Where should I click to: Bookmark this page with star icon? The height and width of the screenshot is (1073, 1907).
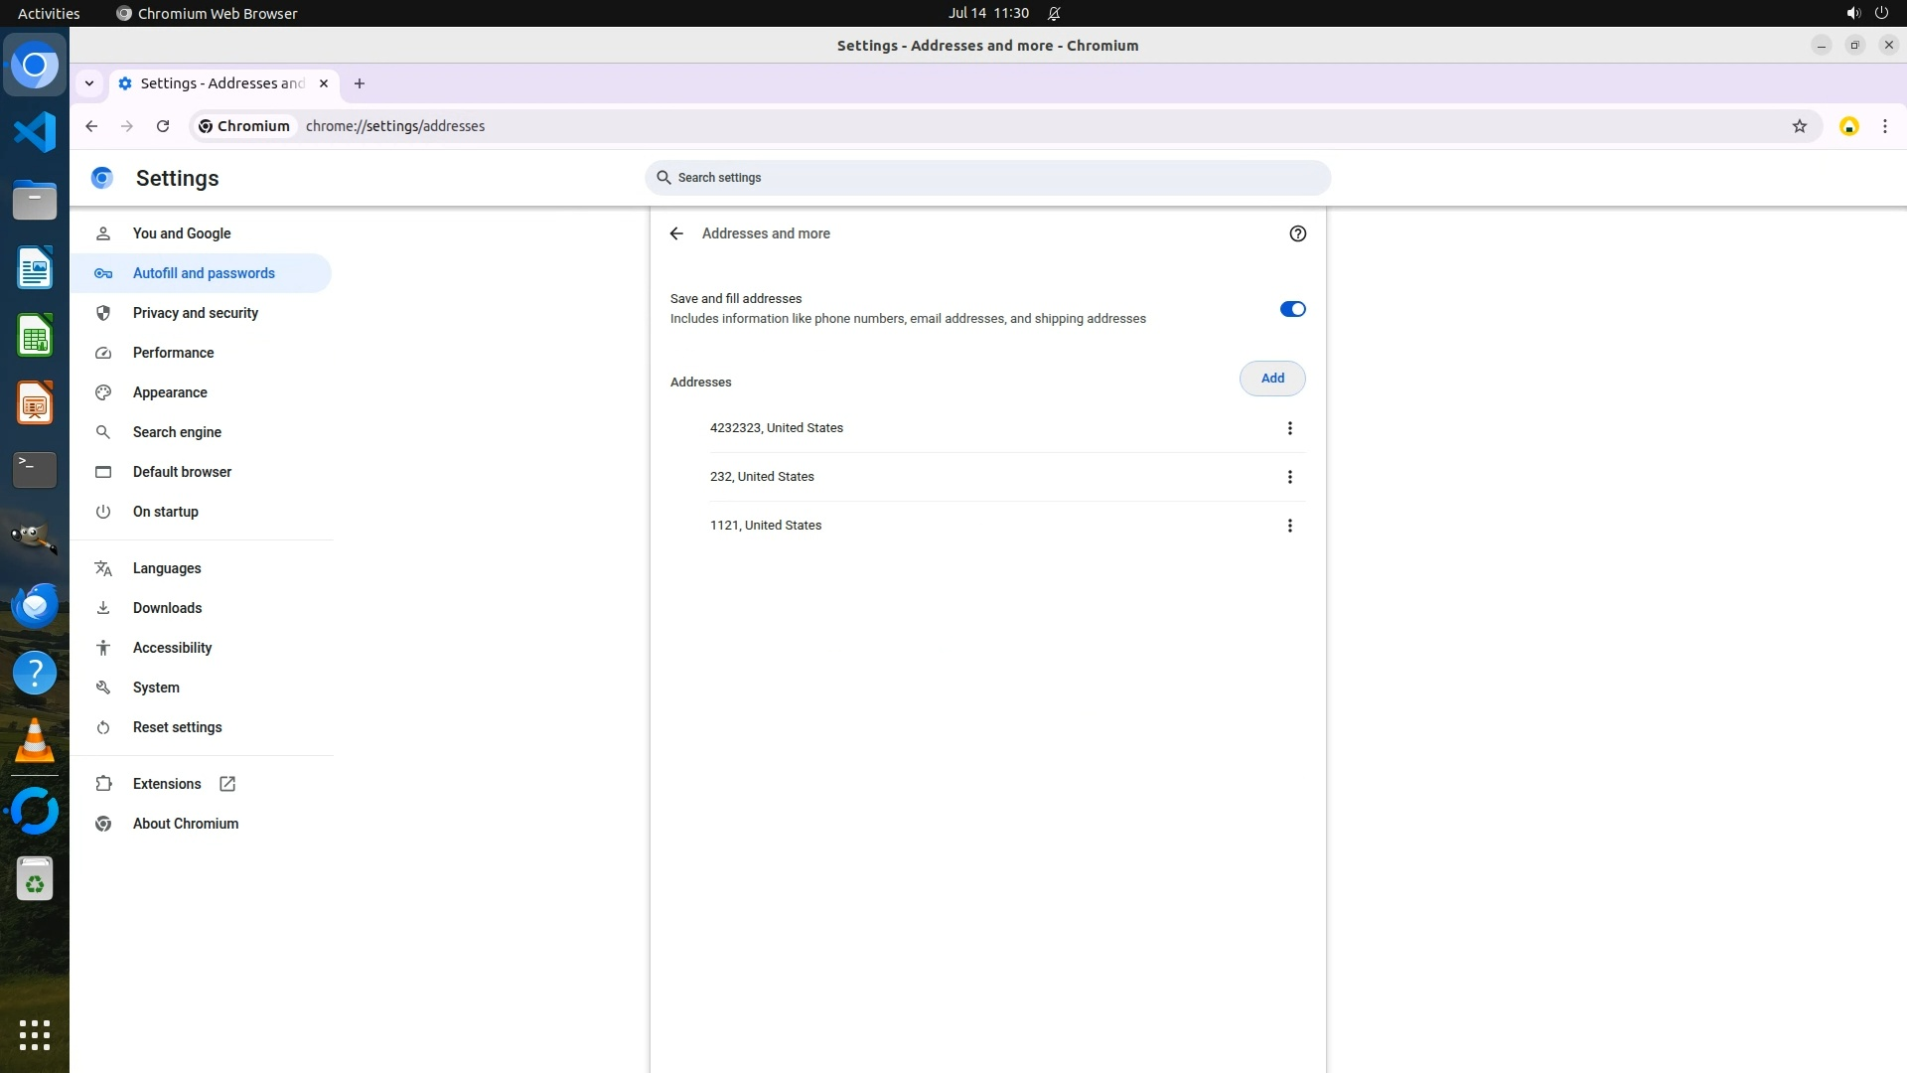1799,126
